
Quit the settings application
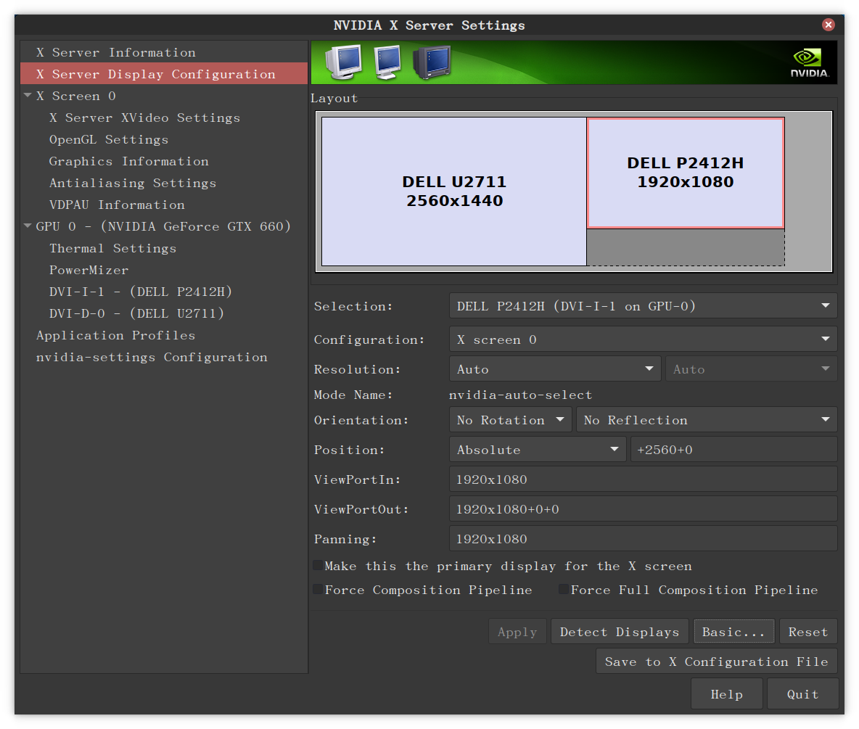click(802, 693)
